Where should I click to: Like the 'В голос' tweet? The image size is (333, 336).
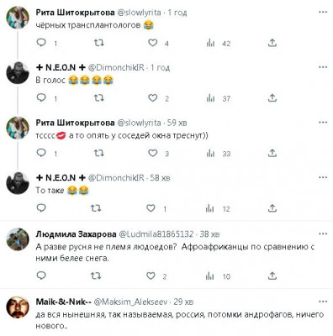pos(153,97)
